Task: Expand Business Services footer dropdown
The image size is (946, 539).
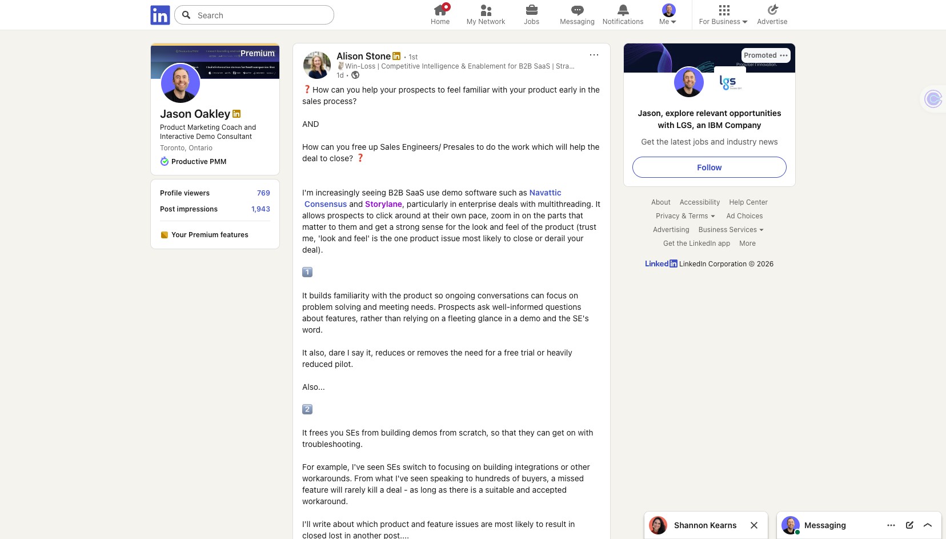Action: (731, 230)
